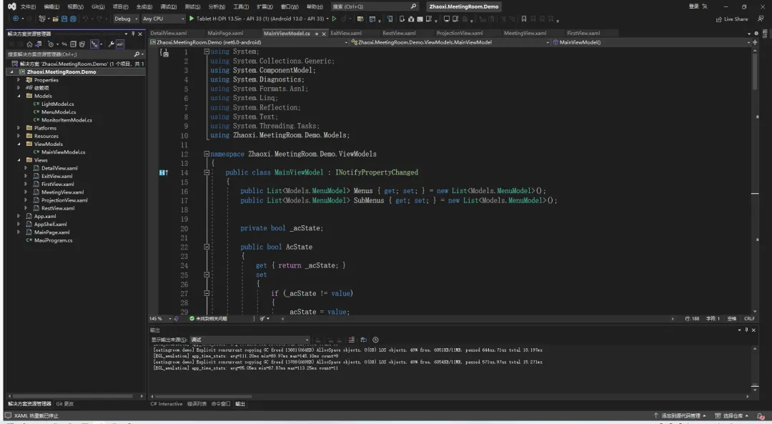The width and height of the screenshot is (772, 424).
Task: Click the Navigate Backward arrow icon
Action: (15, 19)
